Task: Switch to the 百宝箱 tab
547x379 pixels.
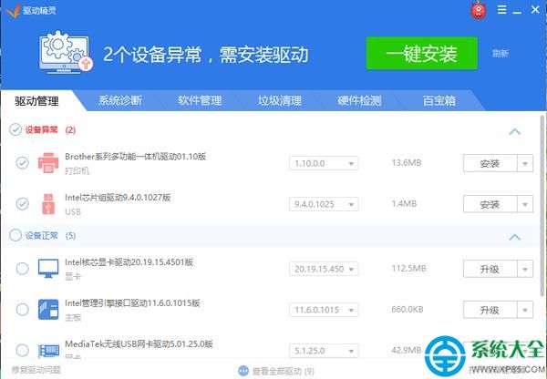Action: point(439,100)
